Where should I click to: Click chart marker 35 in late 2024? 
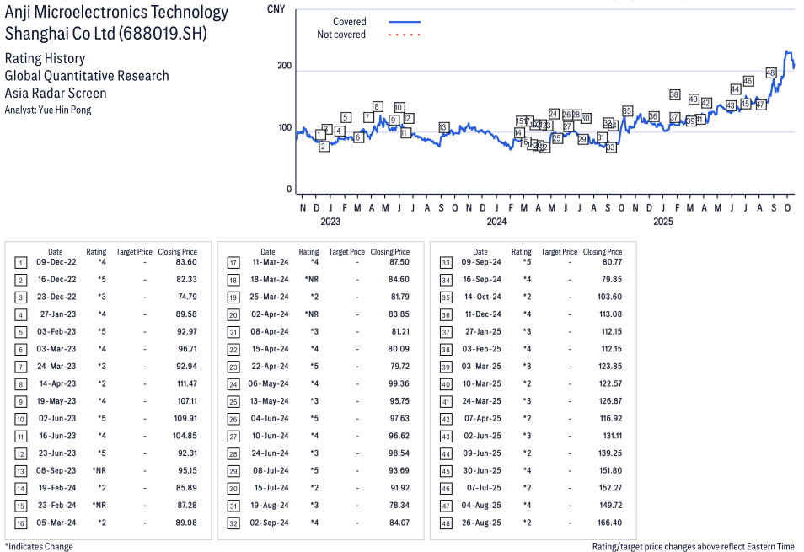(627, 111)
